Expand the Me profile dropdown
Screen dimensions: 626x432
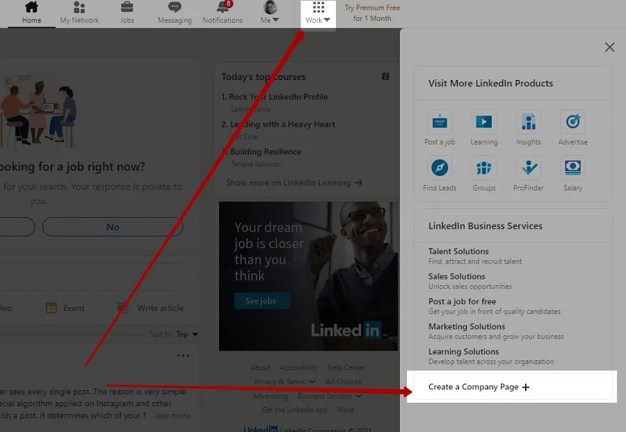[x=270, y=13]
